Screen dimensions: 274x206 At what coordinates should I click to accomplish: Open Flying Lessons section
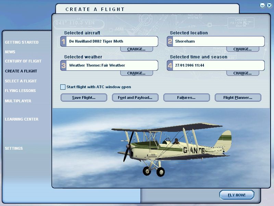pyautogui.click(x=20, y=91)
